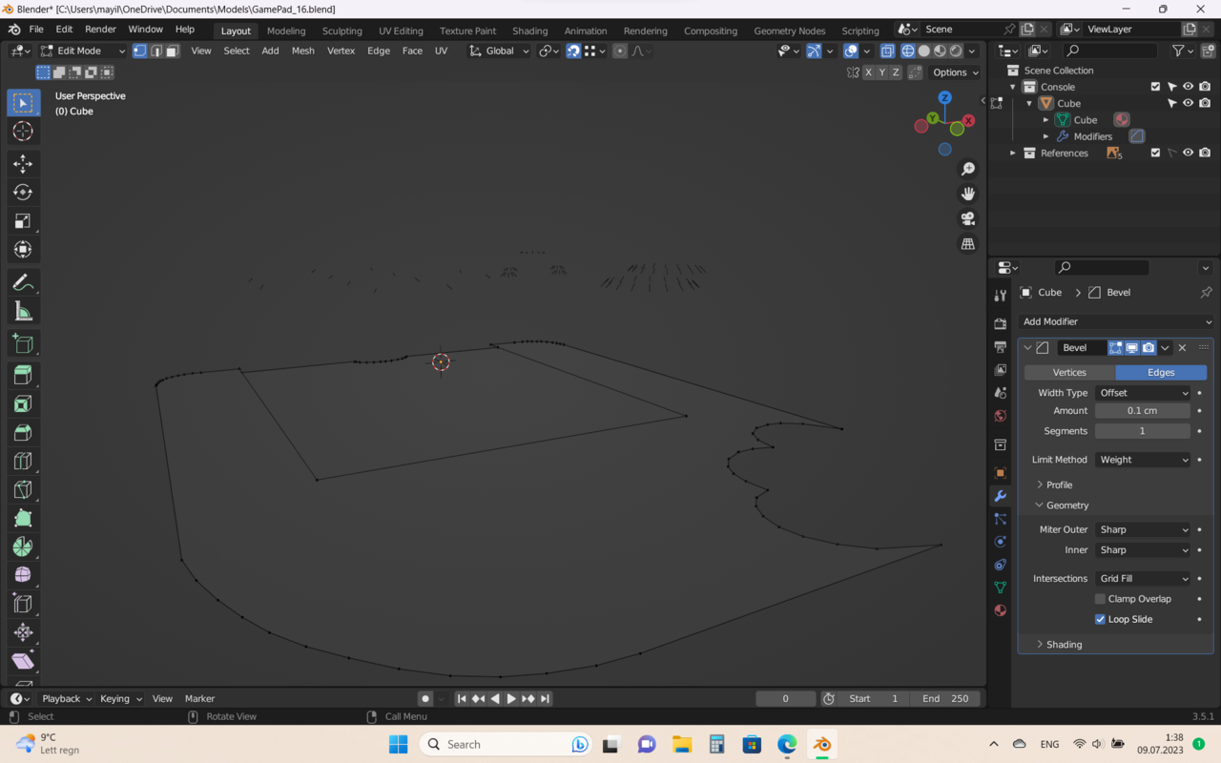Switch perspective/orthographic with the grid gizmo
The image size is (1221, 763).
point(968,244)
